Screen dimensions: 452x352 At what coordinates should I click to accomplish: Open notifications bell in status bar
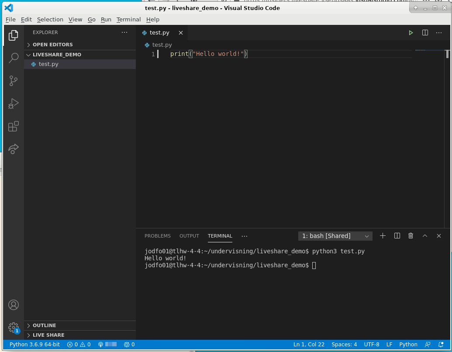441,345
